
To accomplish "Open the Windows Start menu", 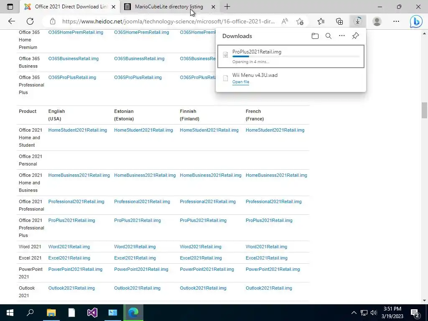I will tap(10, 312).
